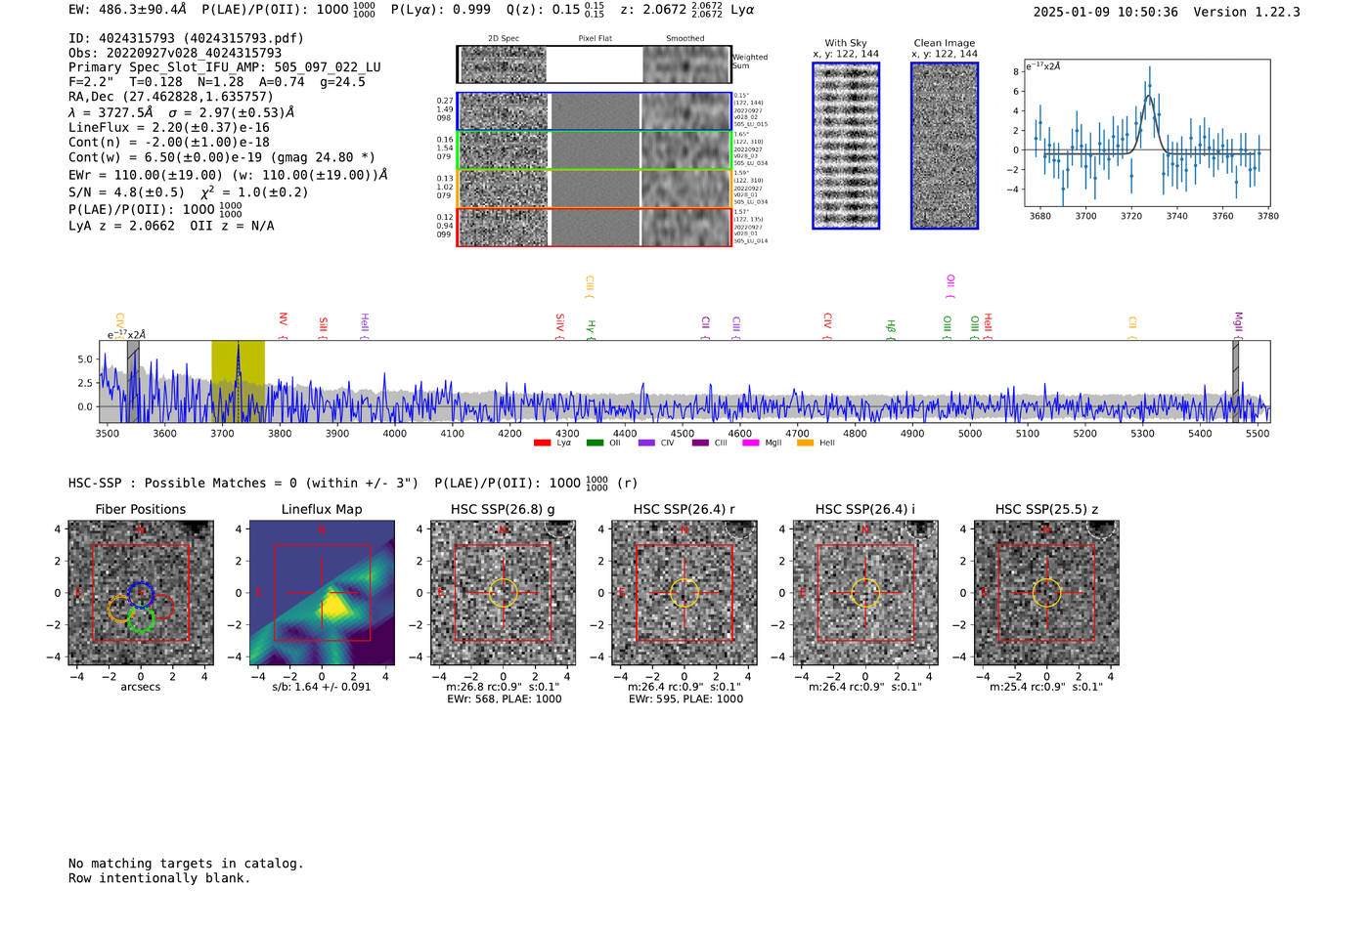1369x931 pixels.
Task: Click the Hγ line marker above spectrum
Action: point(591,329)
